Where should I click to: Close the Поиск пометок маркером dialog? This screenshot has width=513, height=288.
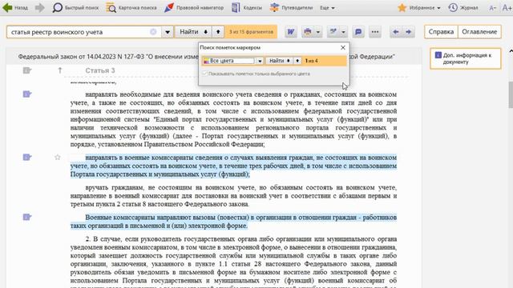pos(343,48)
